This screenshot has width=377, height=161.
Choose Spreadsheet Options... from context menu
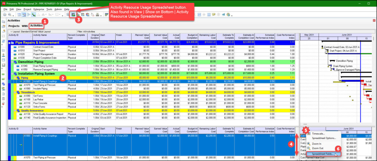tap(324, 138)
